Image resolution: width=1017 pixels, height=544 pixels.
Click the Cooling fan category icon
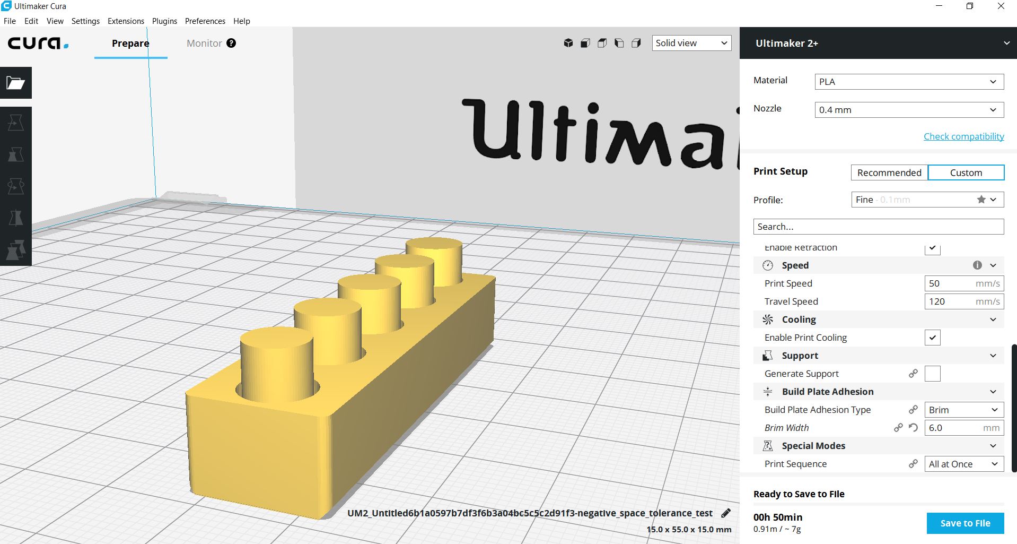point(768,320)
